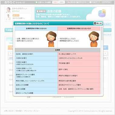Image resolution: width=115 pixels, height=115 pixels.
Task: Click the 医療費控除の対象とならないもの column header
Action: pos(79,29)
